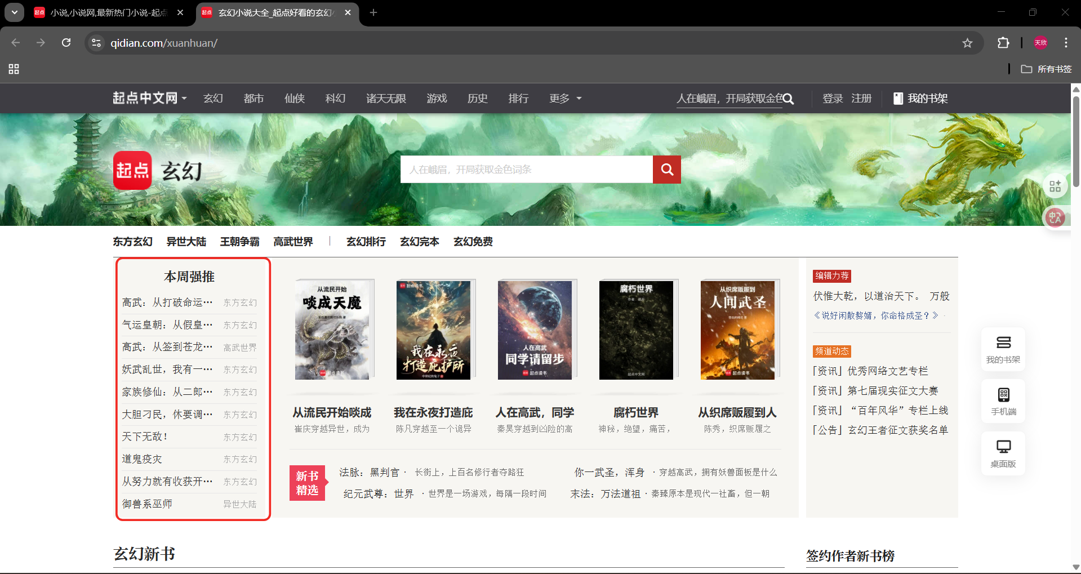Open 御兽系巫师 in 本周强推 list
This screenshot has width=1081, height=574.
pyautogui.click(x=147, y=504)
